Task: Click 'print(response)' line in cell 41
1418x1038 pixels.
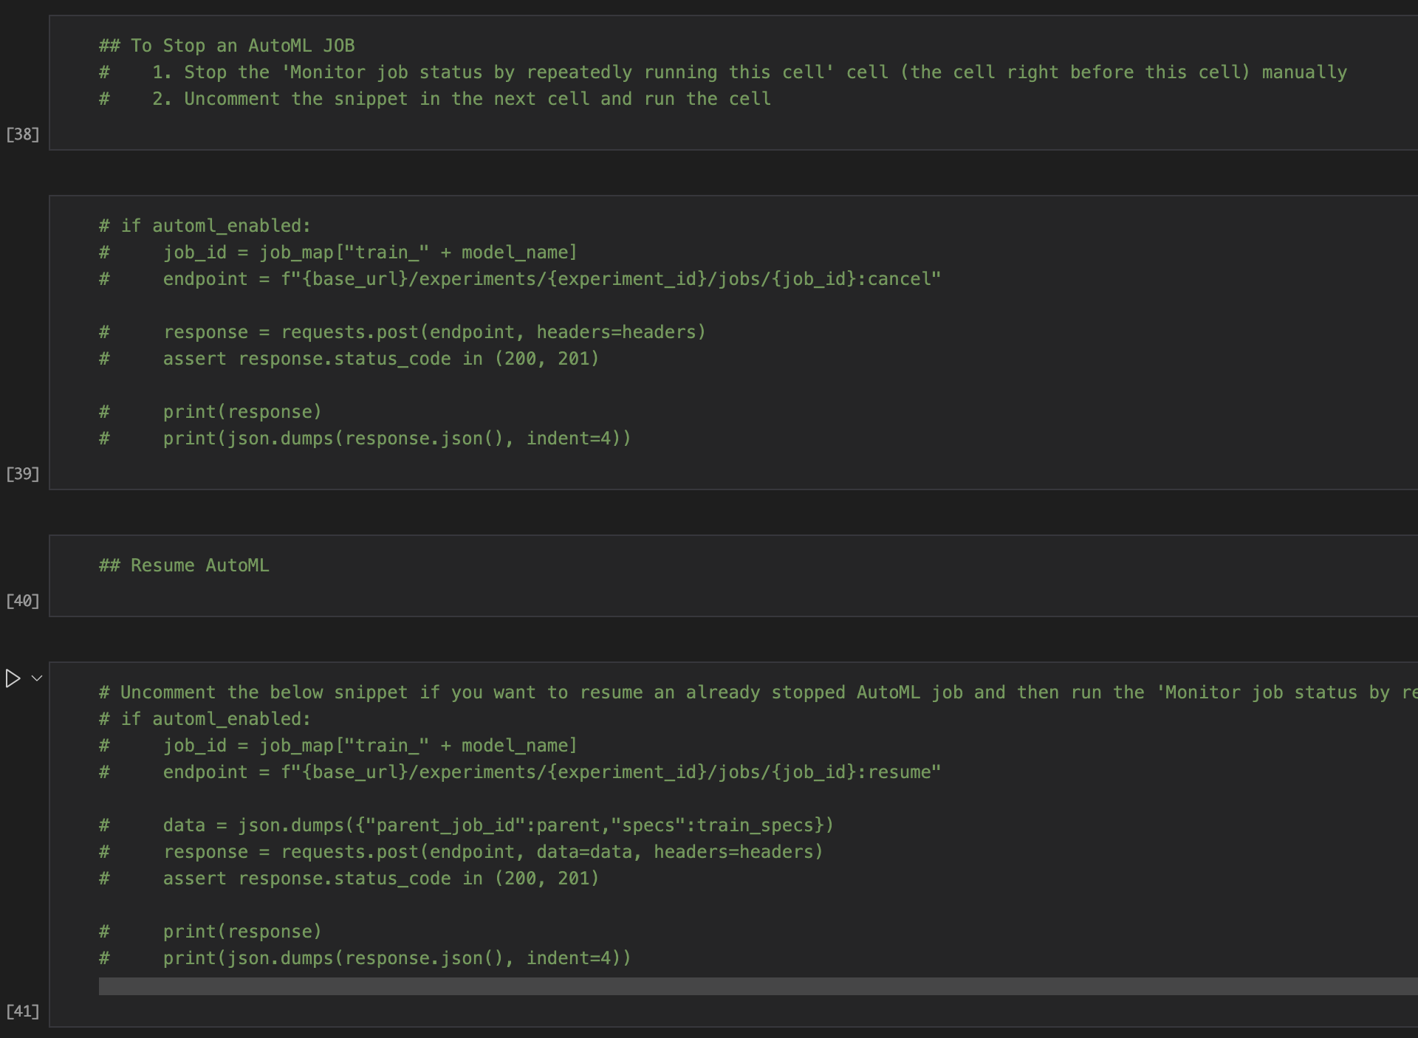Action: [x=210, y=932]
